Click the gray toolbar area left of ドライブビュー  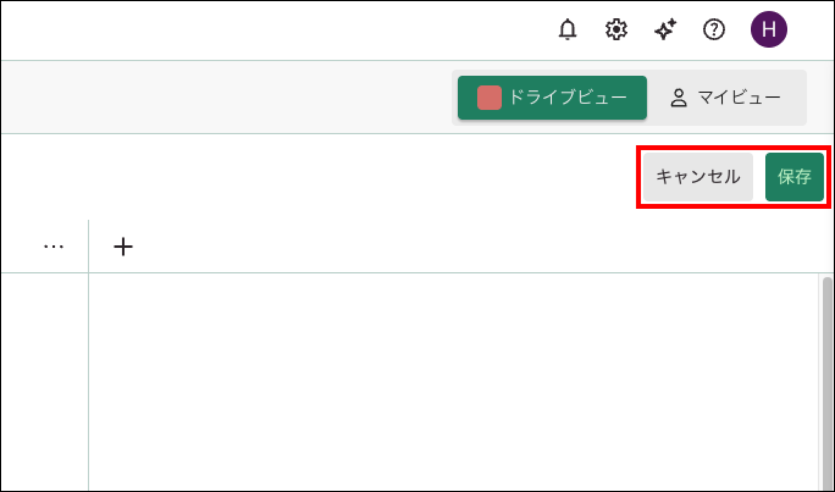coord(226,98)
